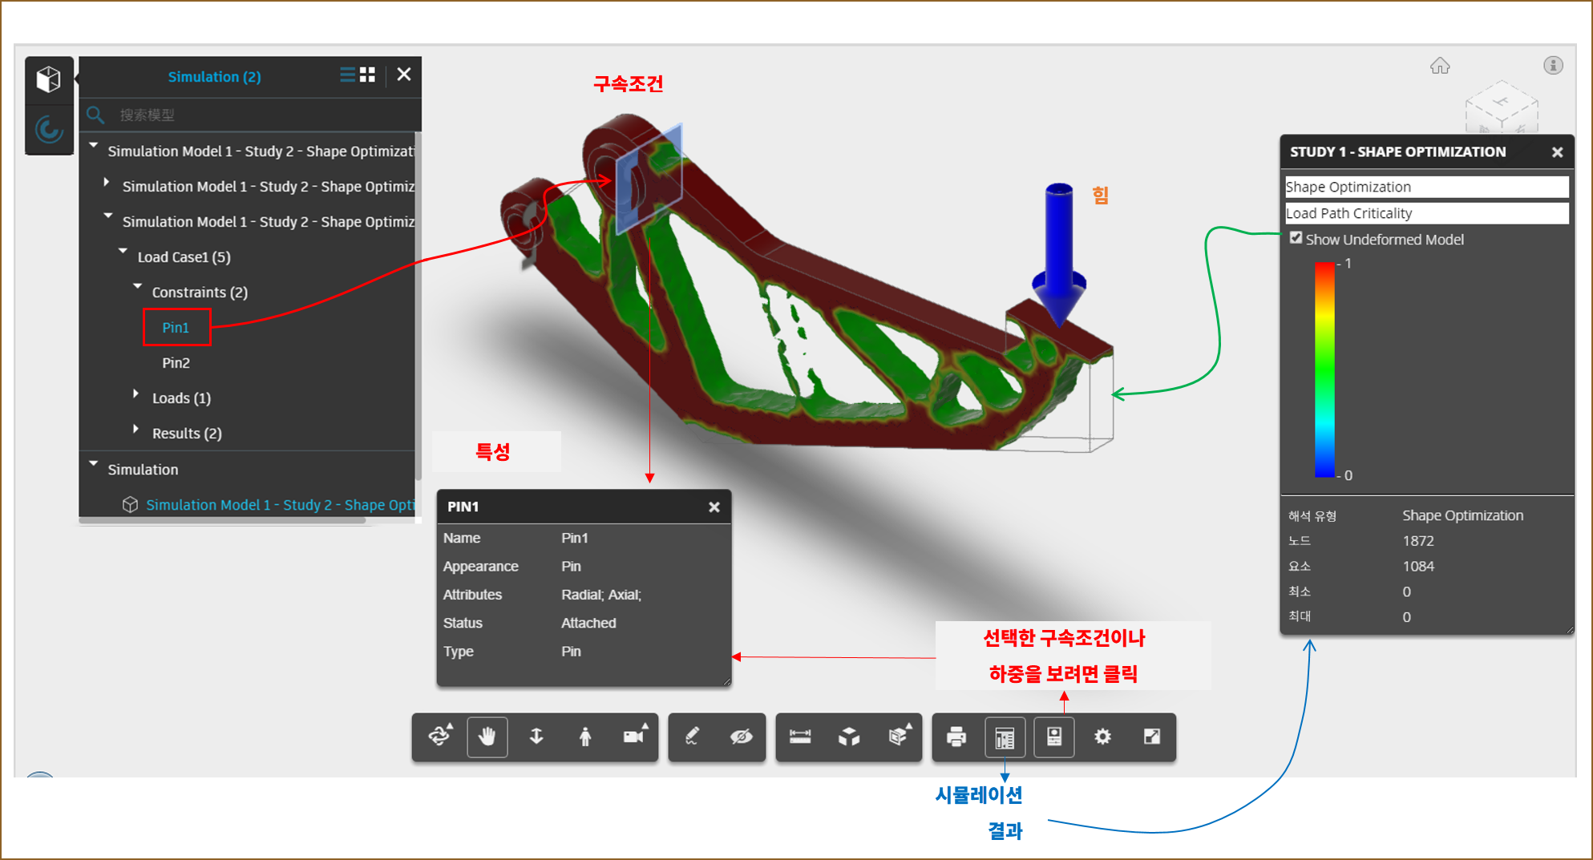Collapse the top-level Simulation Model 1 node

pos(94,146)
